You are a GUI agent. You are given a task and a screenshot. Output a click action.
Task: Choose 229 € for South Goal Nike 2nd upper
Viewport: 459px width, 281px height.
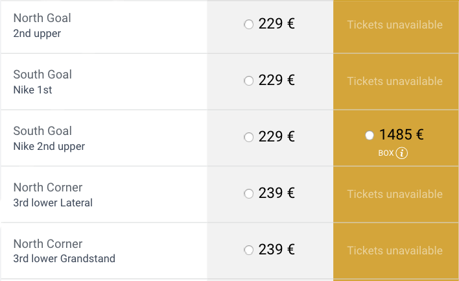pos(248,138)
